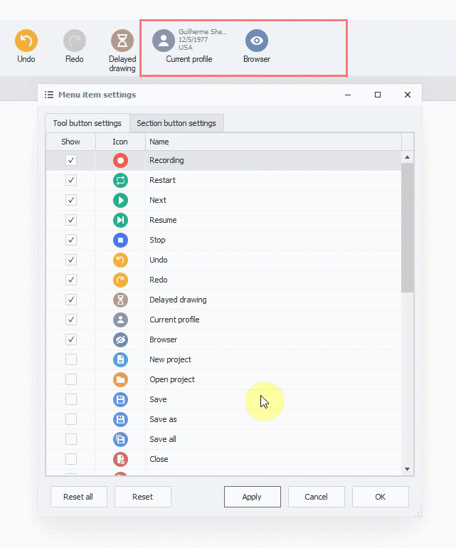456x548 pixels.
Task: Click the Save all icon in list
Action: tap(120, 439)
